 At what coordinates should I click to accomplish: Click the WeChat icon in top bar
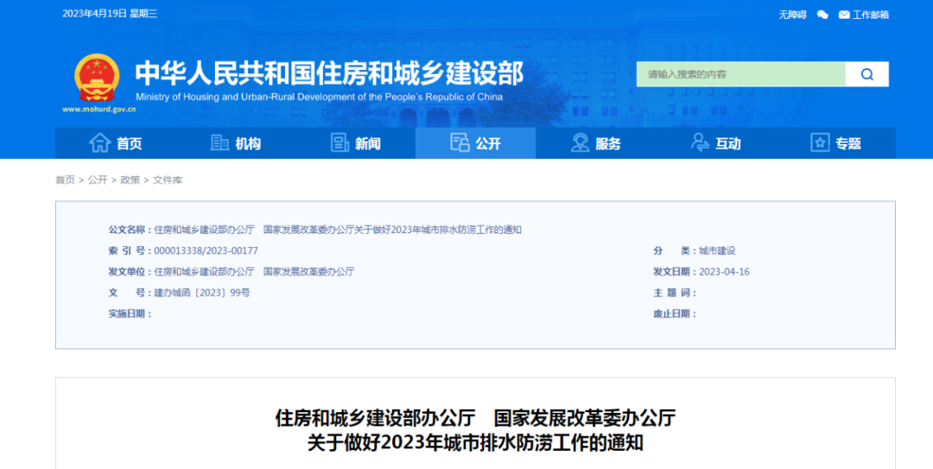[x=822, y=15]
